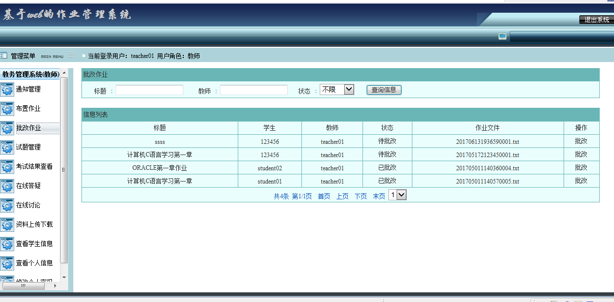Click the 查询信息 search button
The width and height of the screenshot is (614, 302).
tap(384, 90)
